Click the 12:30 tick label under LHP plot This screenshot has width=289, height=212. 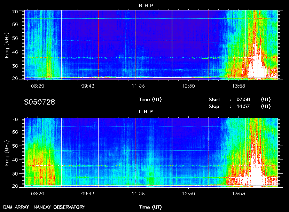[188, 194]
